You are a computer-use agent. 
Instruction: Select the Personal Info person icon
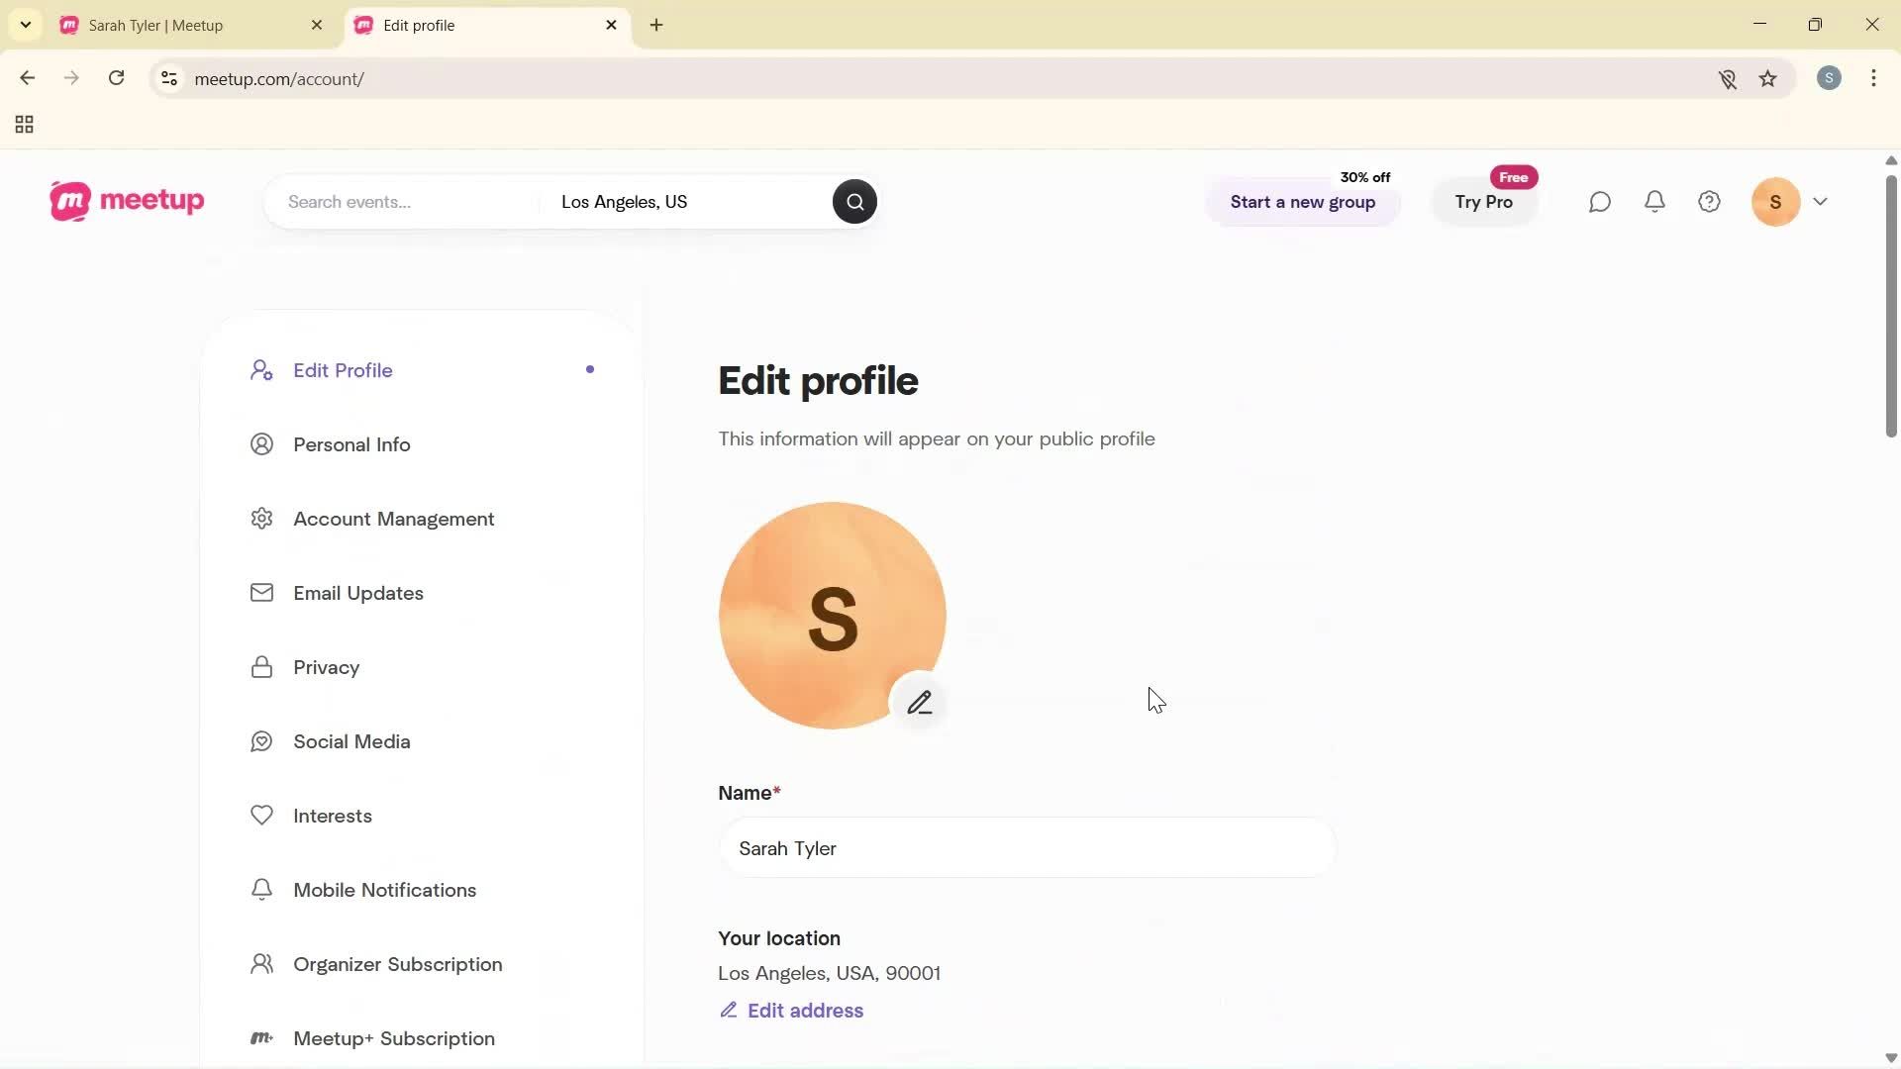click(x=261, y=443)
